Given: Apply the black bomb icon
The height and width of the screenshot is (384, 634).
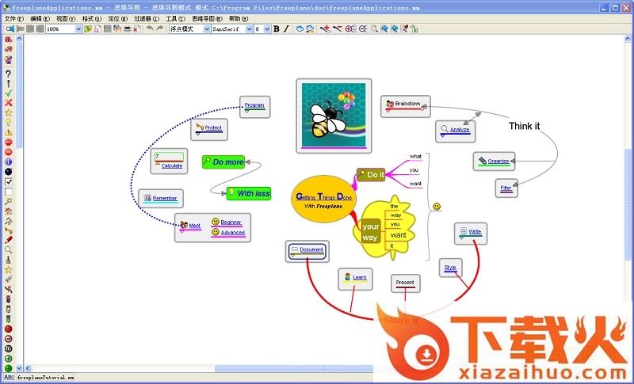Looking at the screenshot, I should (x=8, y=172).
